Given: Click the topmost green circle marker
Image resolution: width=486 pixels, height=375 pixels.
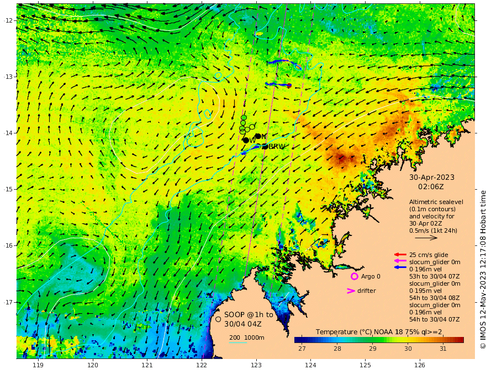Looking at the screenshot, I should click(244, 117).
